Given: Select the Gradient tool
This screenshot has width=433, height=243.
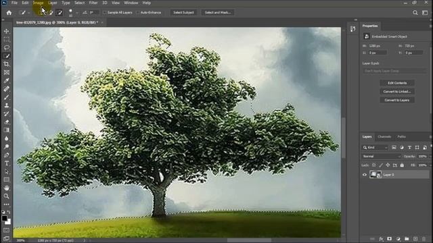Looking at the screenshot, I should 6,130.
